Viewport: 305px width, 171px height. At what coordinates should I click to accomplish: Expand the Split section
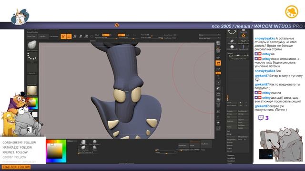click(228, 131)
